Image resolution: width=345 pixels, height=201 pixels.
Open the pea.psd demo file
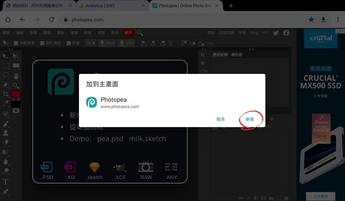coord(110,139)
